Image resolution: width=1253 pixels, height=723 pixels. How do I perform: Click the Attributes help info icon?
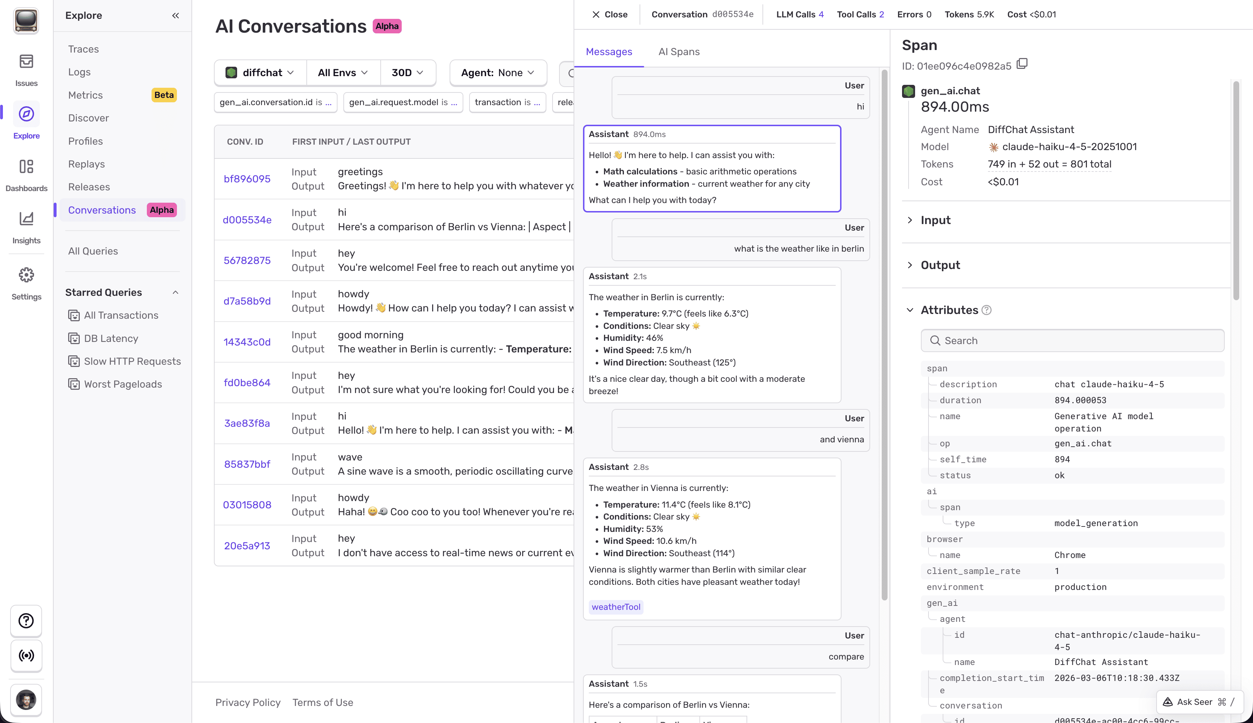pyautogui.click(x=987, y=310)
